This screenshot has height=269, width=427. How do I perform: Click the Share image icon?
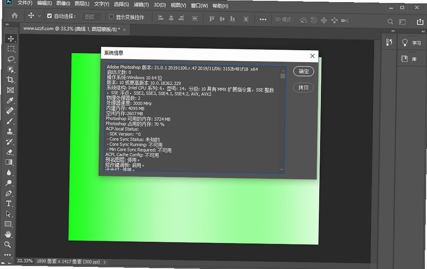[x=420, y=21]
